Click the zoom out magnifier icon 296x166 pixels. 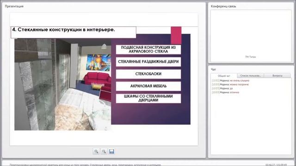(x=104, y=151)
